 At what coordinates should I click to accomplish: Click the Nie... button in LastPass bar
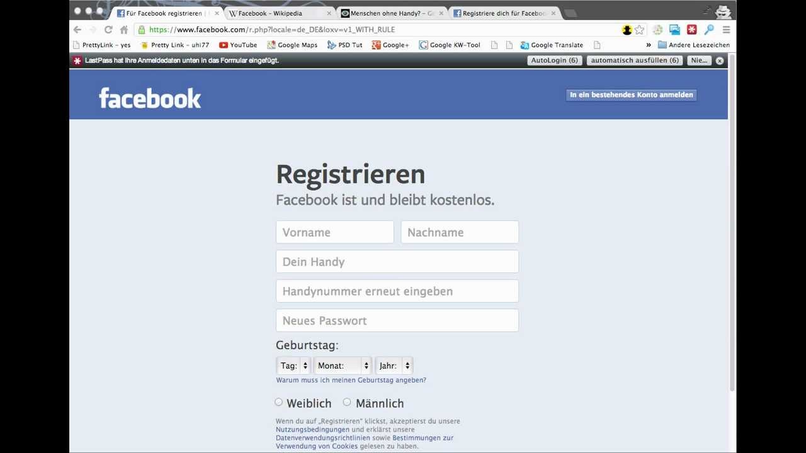click(x=699, y=60)
